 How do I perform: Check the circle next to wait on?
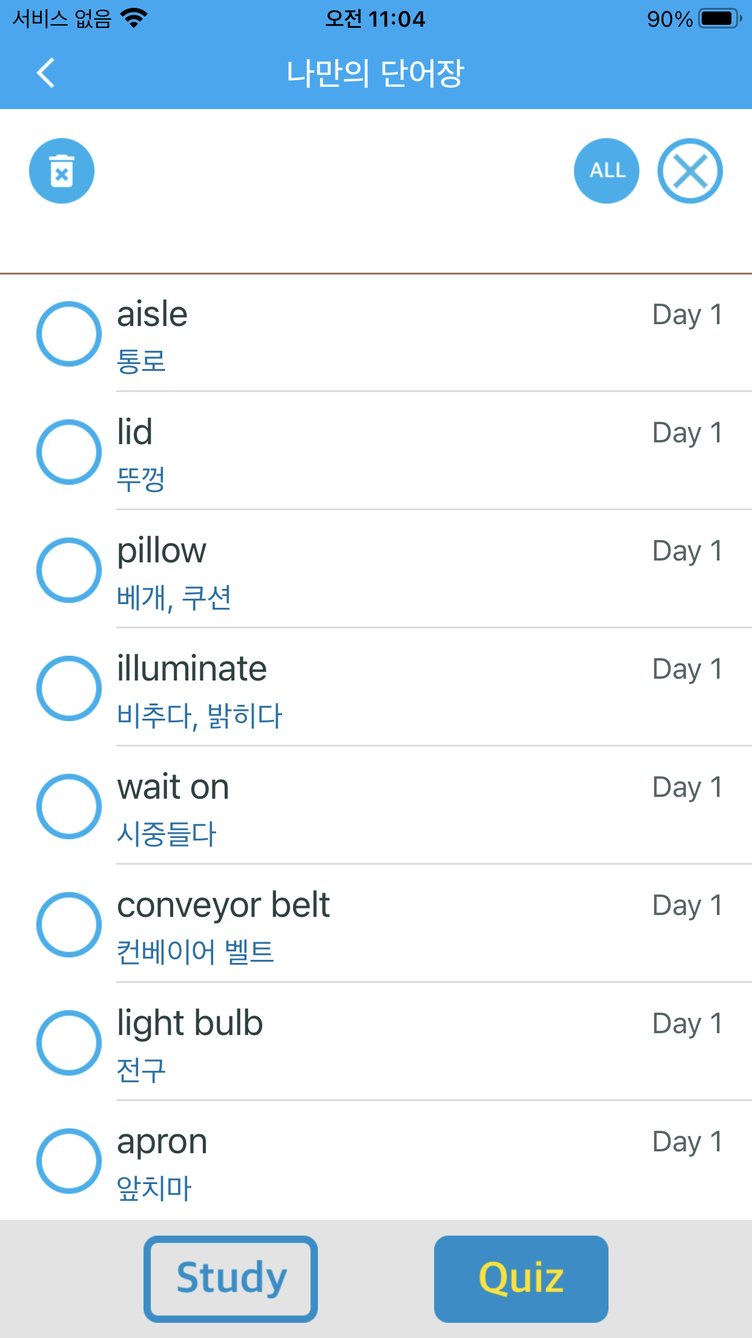[69, 807]
